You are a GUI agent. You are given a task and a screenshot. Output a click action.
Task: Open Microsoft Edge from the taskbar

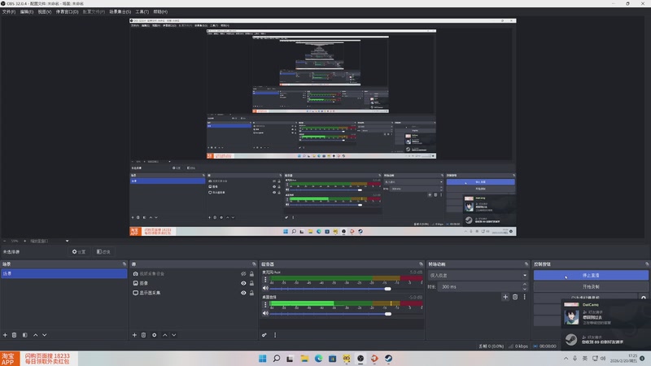(318, 359)
